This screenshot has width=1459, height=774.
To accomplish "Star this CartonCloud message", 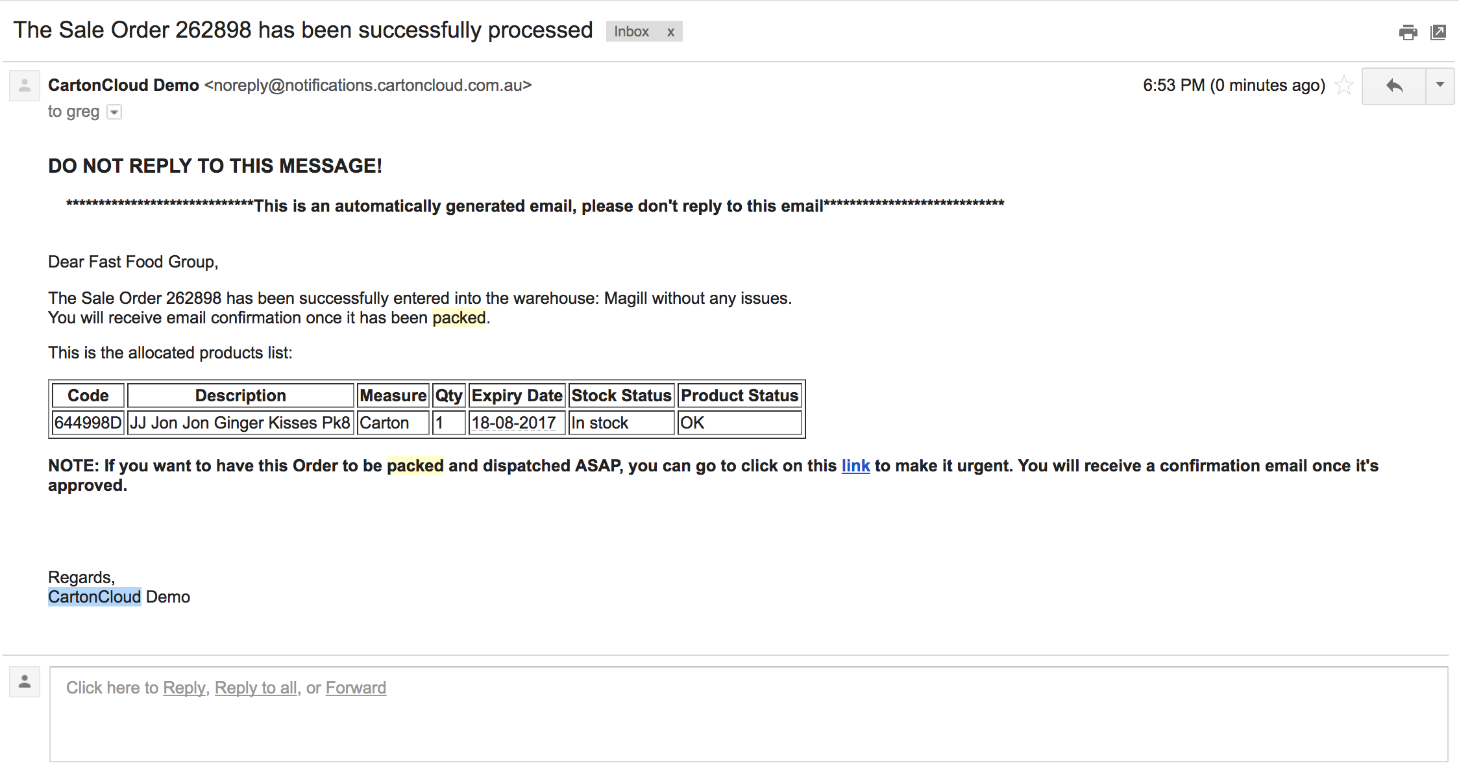I will [1344, 85].
